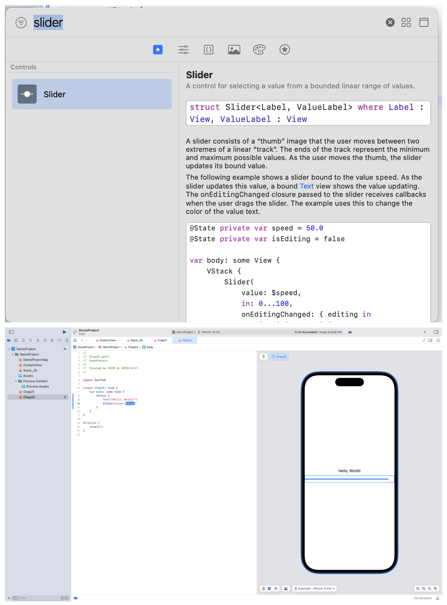
Task: Choose the iPhone 15 Pro run destination
Action: pyautogui.click(x=209, y=332)
